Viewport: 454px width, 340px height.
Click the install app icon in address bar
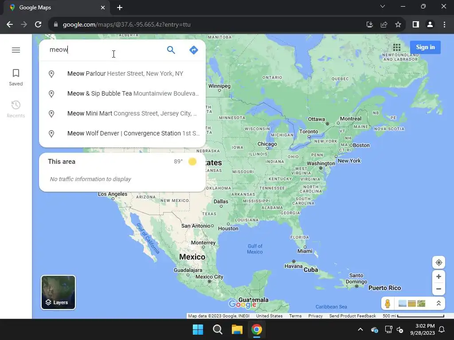[x=370, y=25]
